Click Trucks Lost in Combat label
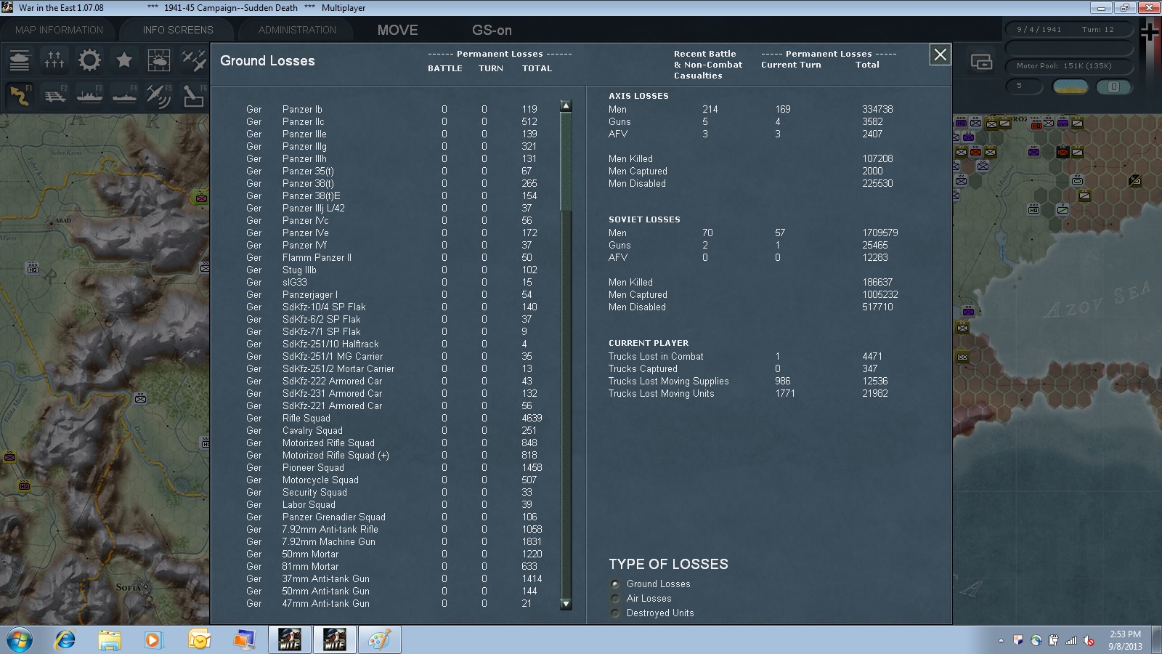 (x=656, y=357)
